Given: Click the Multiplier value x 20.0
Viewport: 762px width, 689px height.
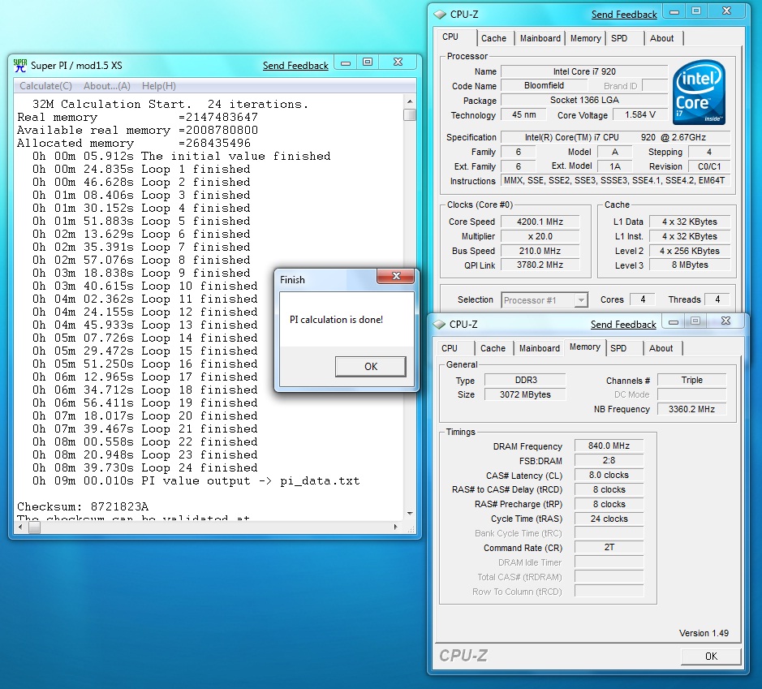Looking at the screenshot, I should [540, 237].
